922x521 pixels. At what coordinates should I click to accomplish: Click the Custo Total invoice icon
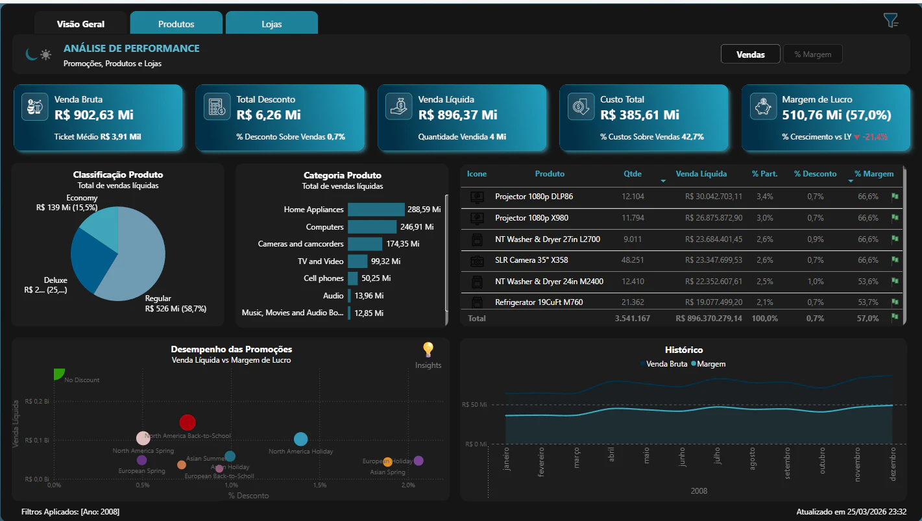pyautogui.click(x=581, y=107)
